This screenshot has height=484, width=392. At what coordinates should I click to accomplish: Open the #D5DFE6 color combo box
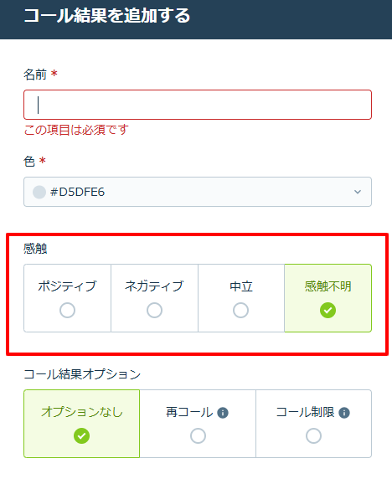coord(198,192)
